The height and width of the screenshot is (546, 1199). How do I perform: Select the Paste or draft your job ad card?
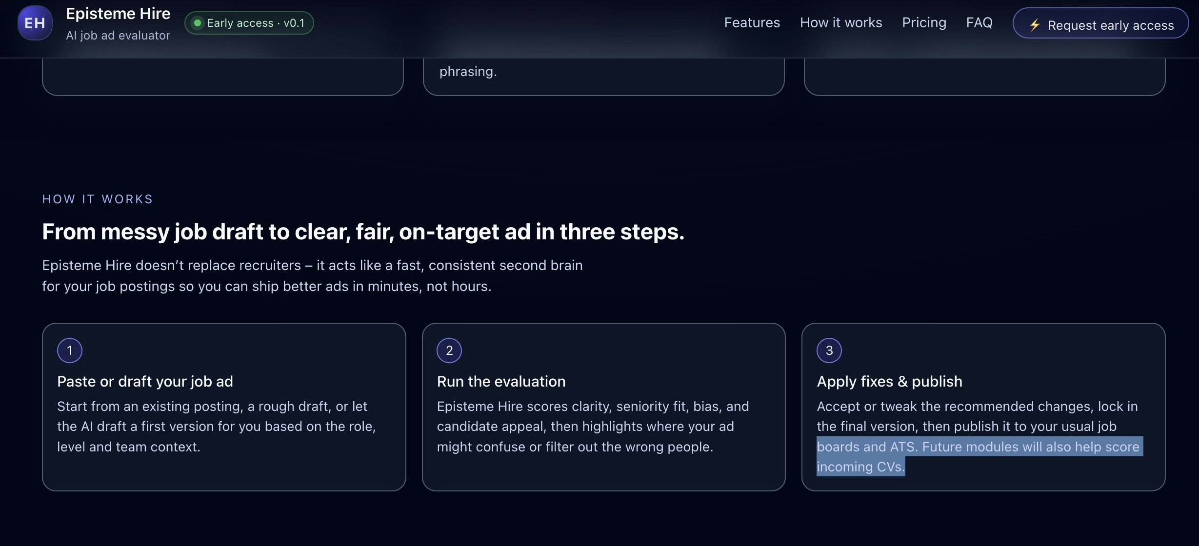coord(223,407)
